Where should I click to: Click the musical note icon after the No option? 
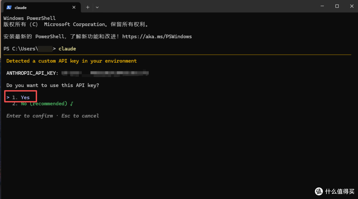(71, 103)
